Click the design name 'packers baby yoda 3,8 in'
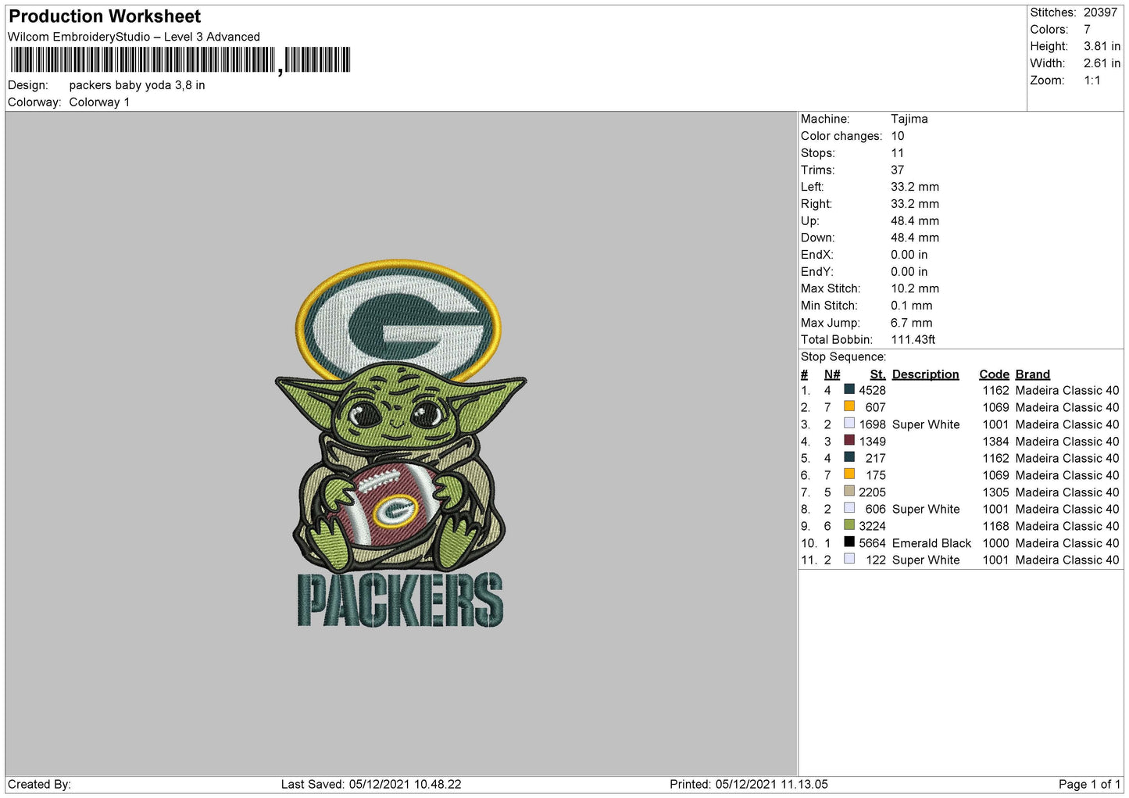 pyautogui.click(x=137, y=85)
